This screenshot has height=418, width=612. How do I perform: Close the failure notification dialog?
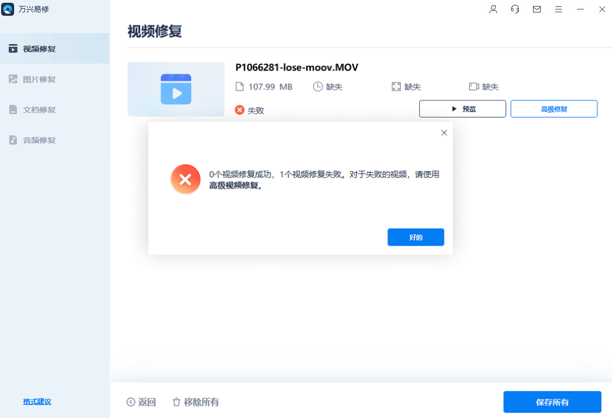[x=444, y=132]
